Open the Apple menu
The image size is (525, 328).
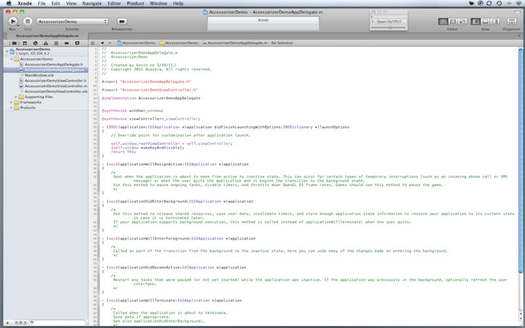pos(9,3)
